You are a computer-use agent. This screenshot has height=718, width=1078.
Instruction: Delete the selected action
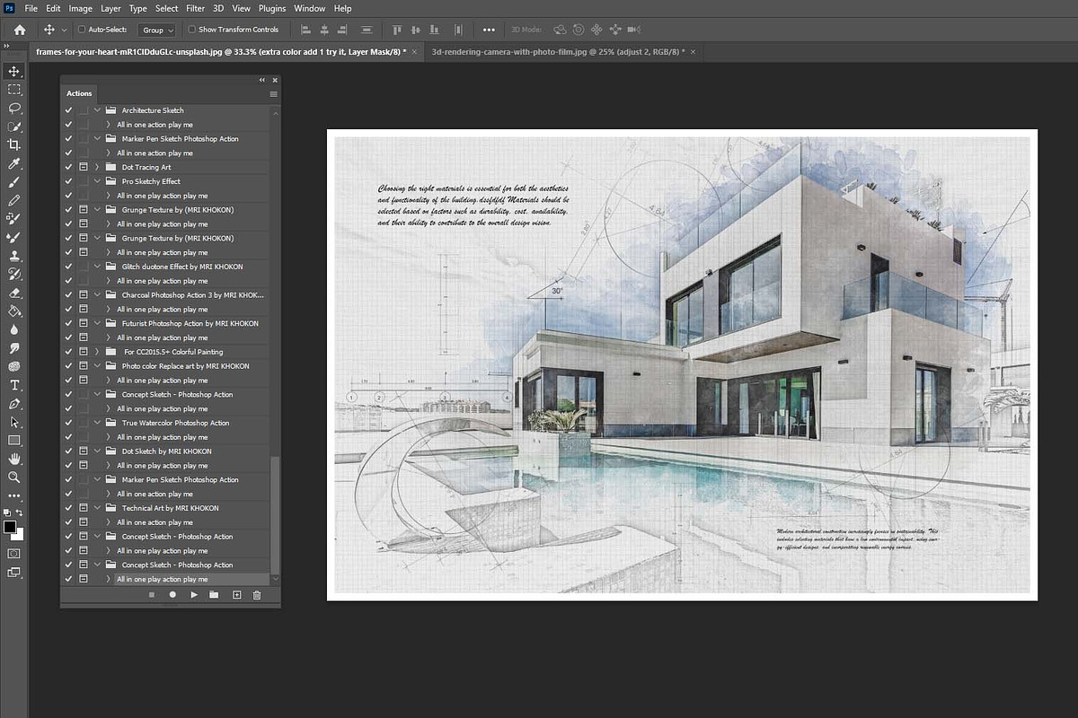257,594
